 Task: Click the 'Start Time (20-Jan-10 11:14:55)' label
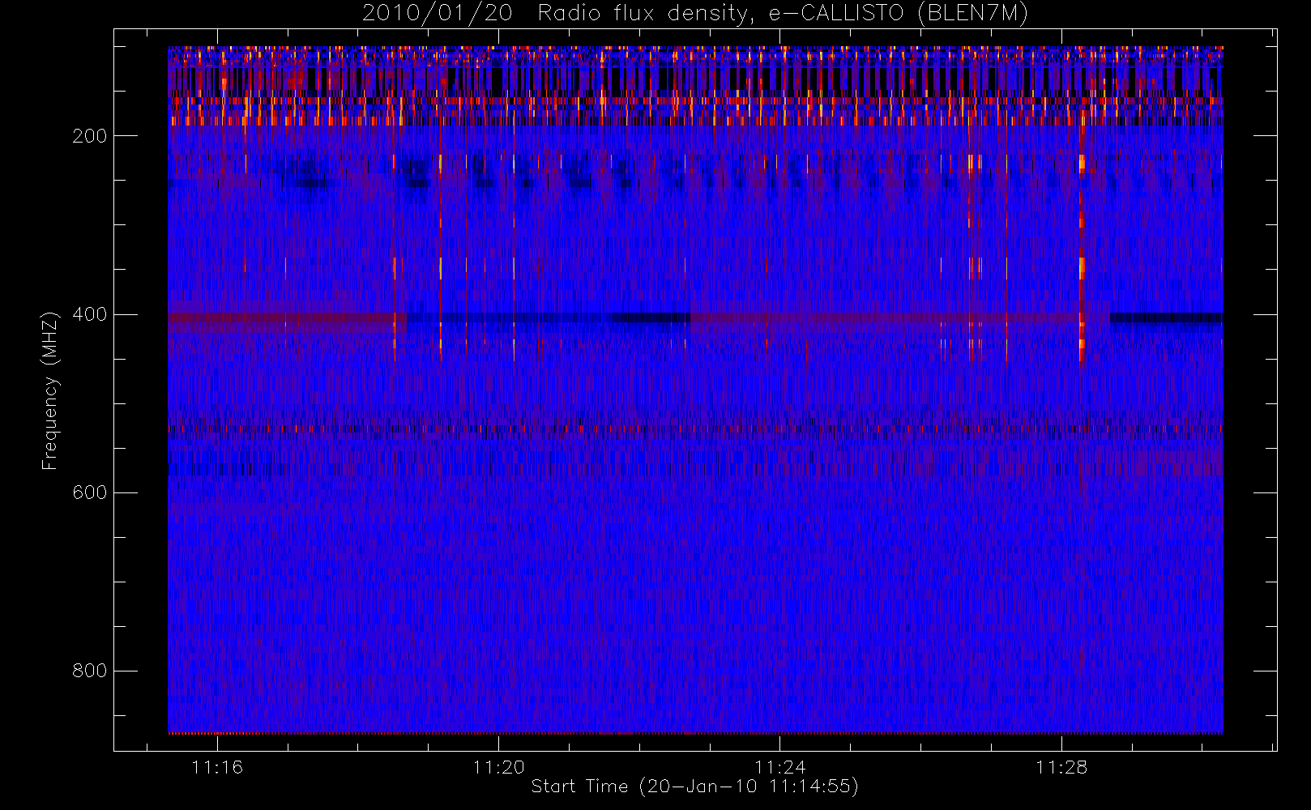click(x=694, y=787)
